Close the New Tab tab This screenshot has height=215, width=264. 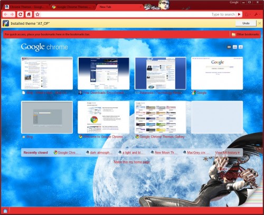pos(140,7)
